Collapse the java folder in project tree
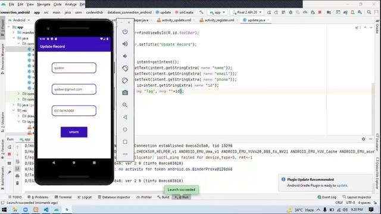The width and height of the screenshot is (381, 214). (x=14, y=38)
